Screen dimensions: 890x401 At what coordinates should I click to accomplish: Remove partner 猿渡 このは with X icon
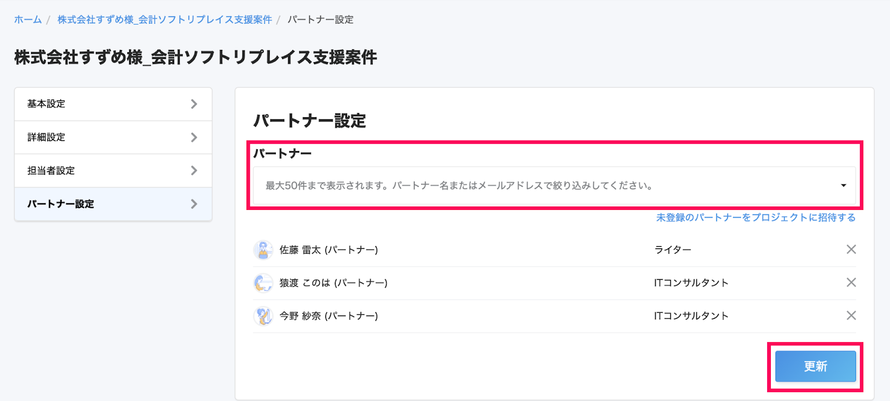click(x=851, y=282)
